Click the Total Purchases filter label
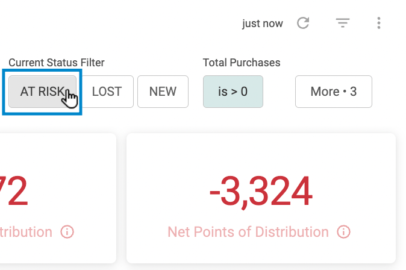406x270 pixels. click(x=242, y=63)
